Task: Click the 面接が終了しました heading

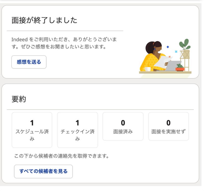Action: [x=44, y=20]
